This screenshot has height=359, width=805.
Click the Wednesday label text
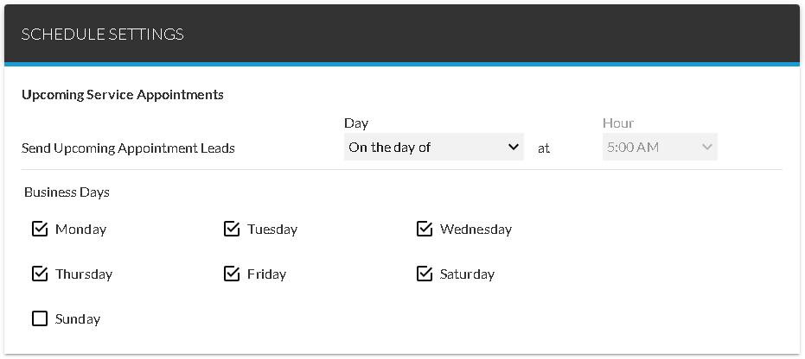pos(476,230)
